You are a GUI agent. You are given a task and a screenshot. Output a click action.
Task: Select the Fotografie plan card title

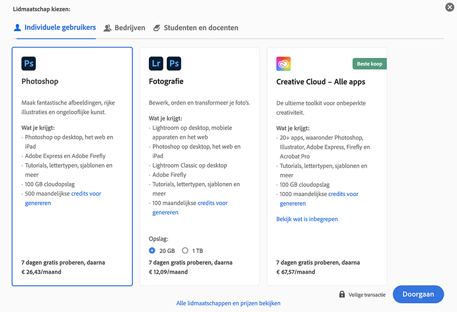(166, 81)
